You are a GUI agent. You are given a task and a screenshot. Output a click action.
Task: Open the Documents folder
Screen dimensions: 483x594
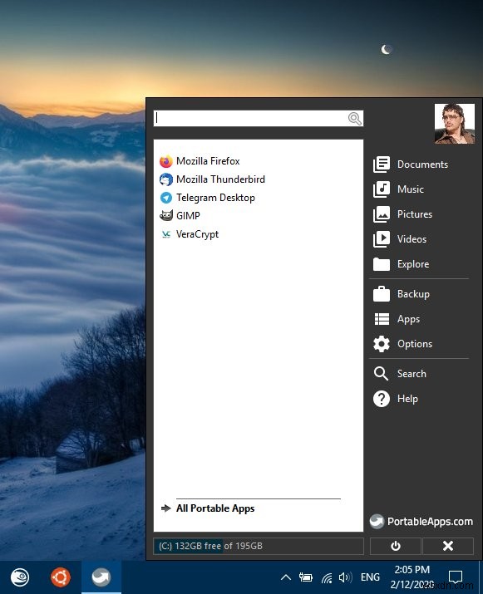click(x=411, y=164)
